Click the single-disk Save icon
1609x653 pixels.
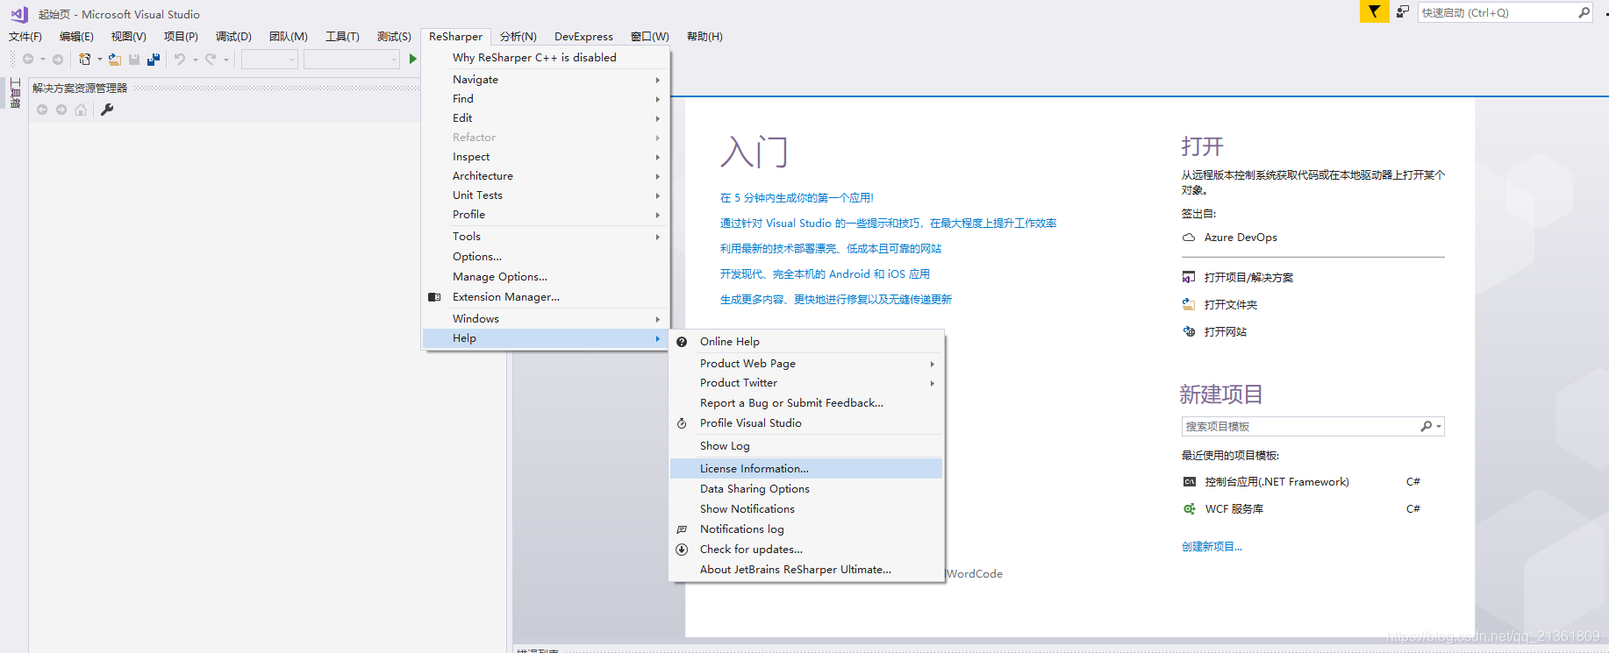pyautogui.click(x=134, y=59)
